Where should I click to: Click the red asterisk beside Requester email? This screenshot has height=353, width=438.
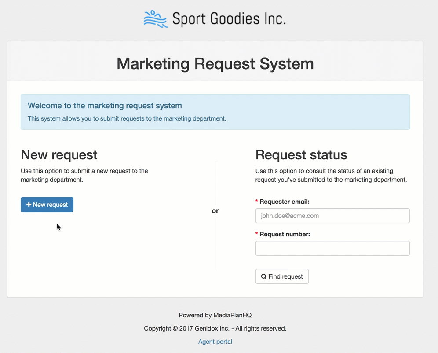point(257,202)
